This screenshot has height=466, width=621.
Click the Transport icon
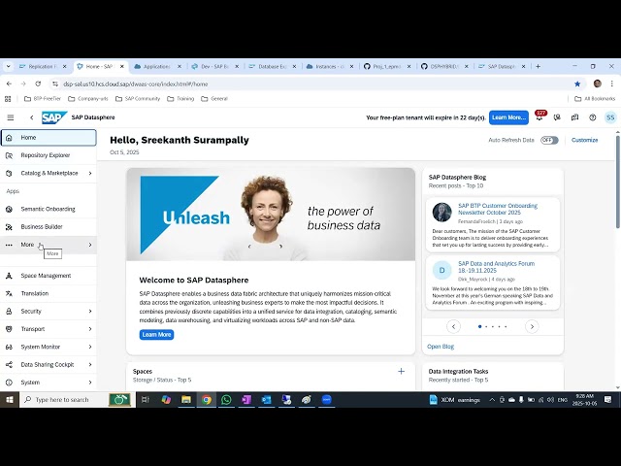point(9,329)
